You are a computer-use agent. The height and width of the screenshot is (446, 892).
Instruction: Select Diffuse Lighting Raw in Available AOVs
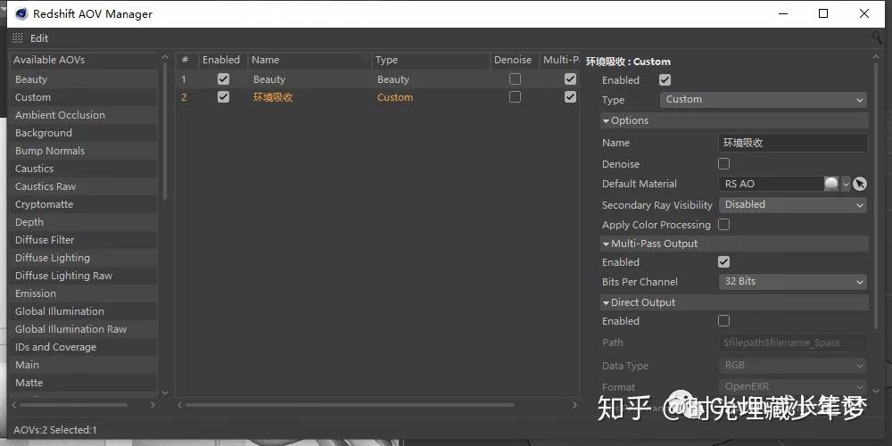[x=84, y=276]
